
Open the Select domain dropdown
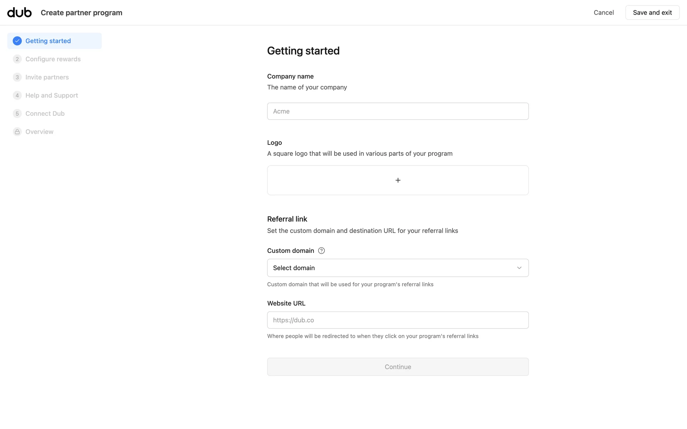point(394,268)
